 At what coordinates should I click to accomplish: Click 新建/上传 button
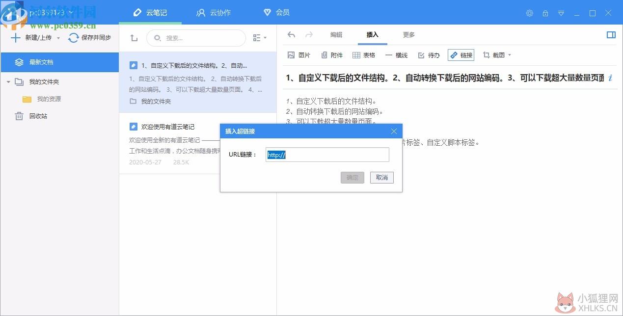click(31, 38)
